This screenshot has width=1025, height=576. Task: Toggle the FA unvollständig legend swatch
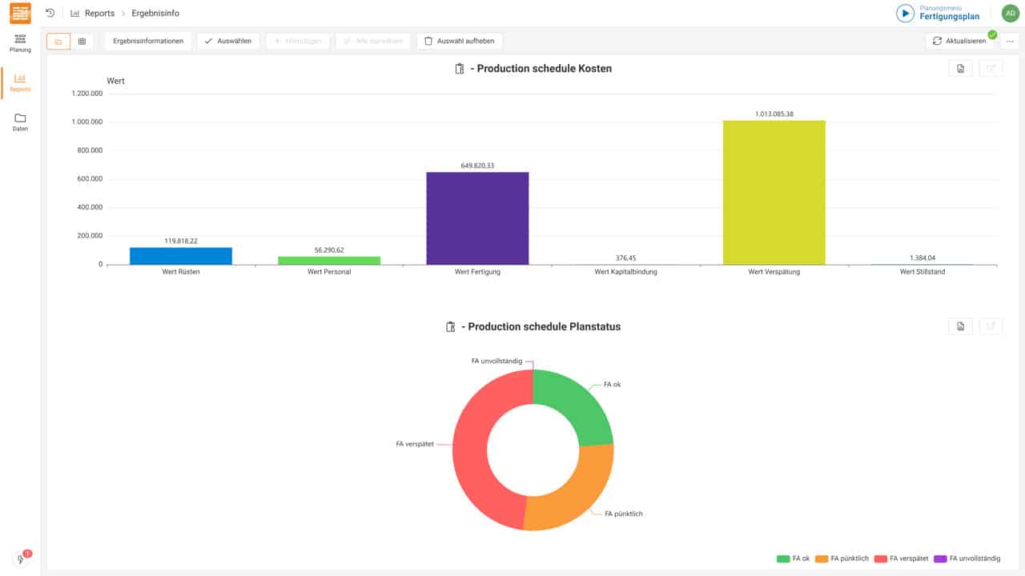[940, 558]
